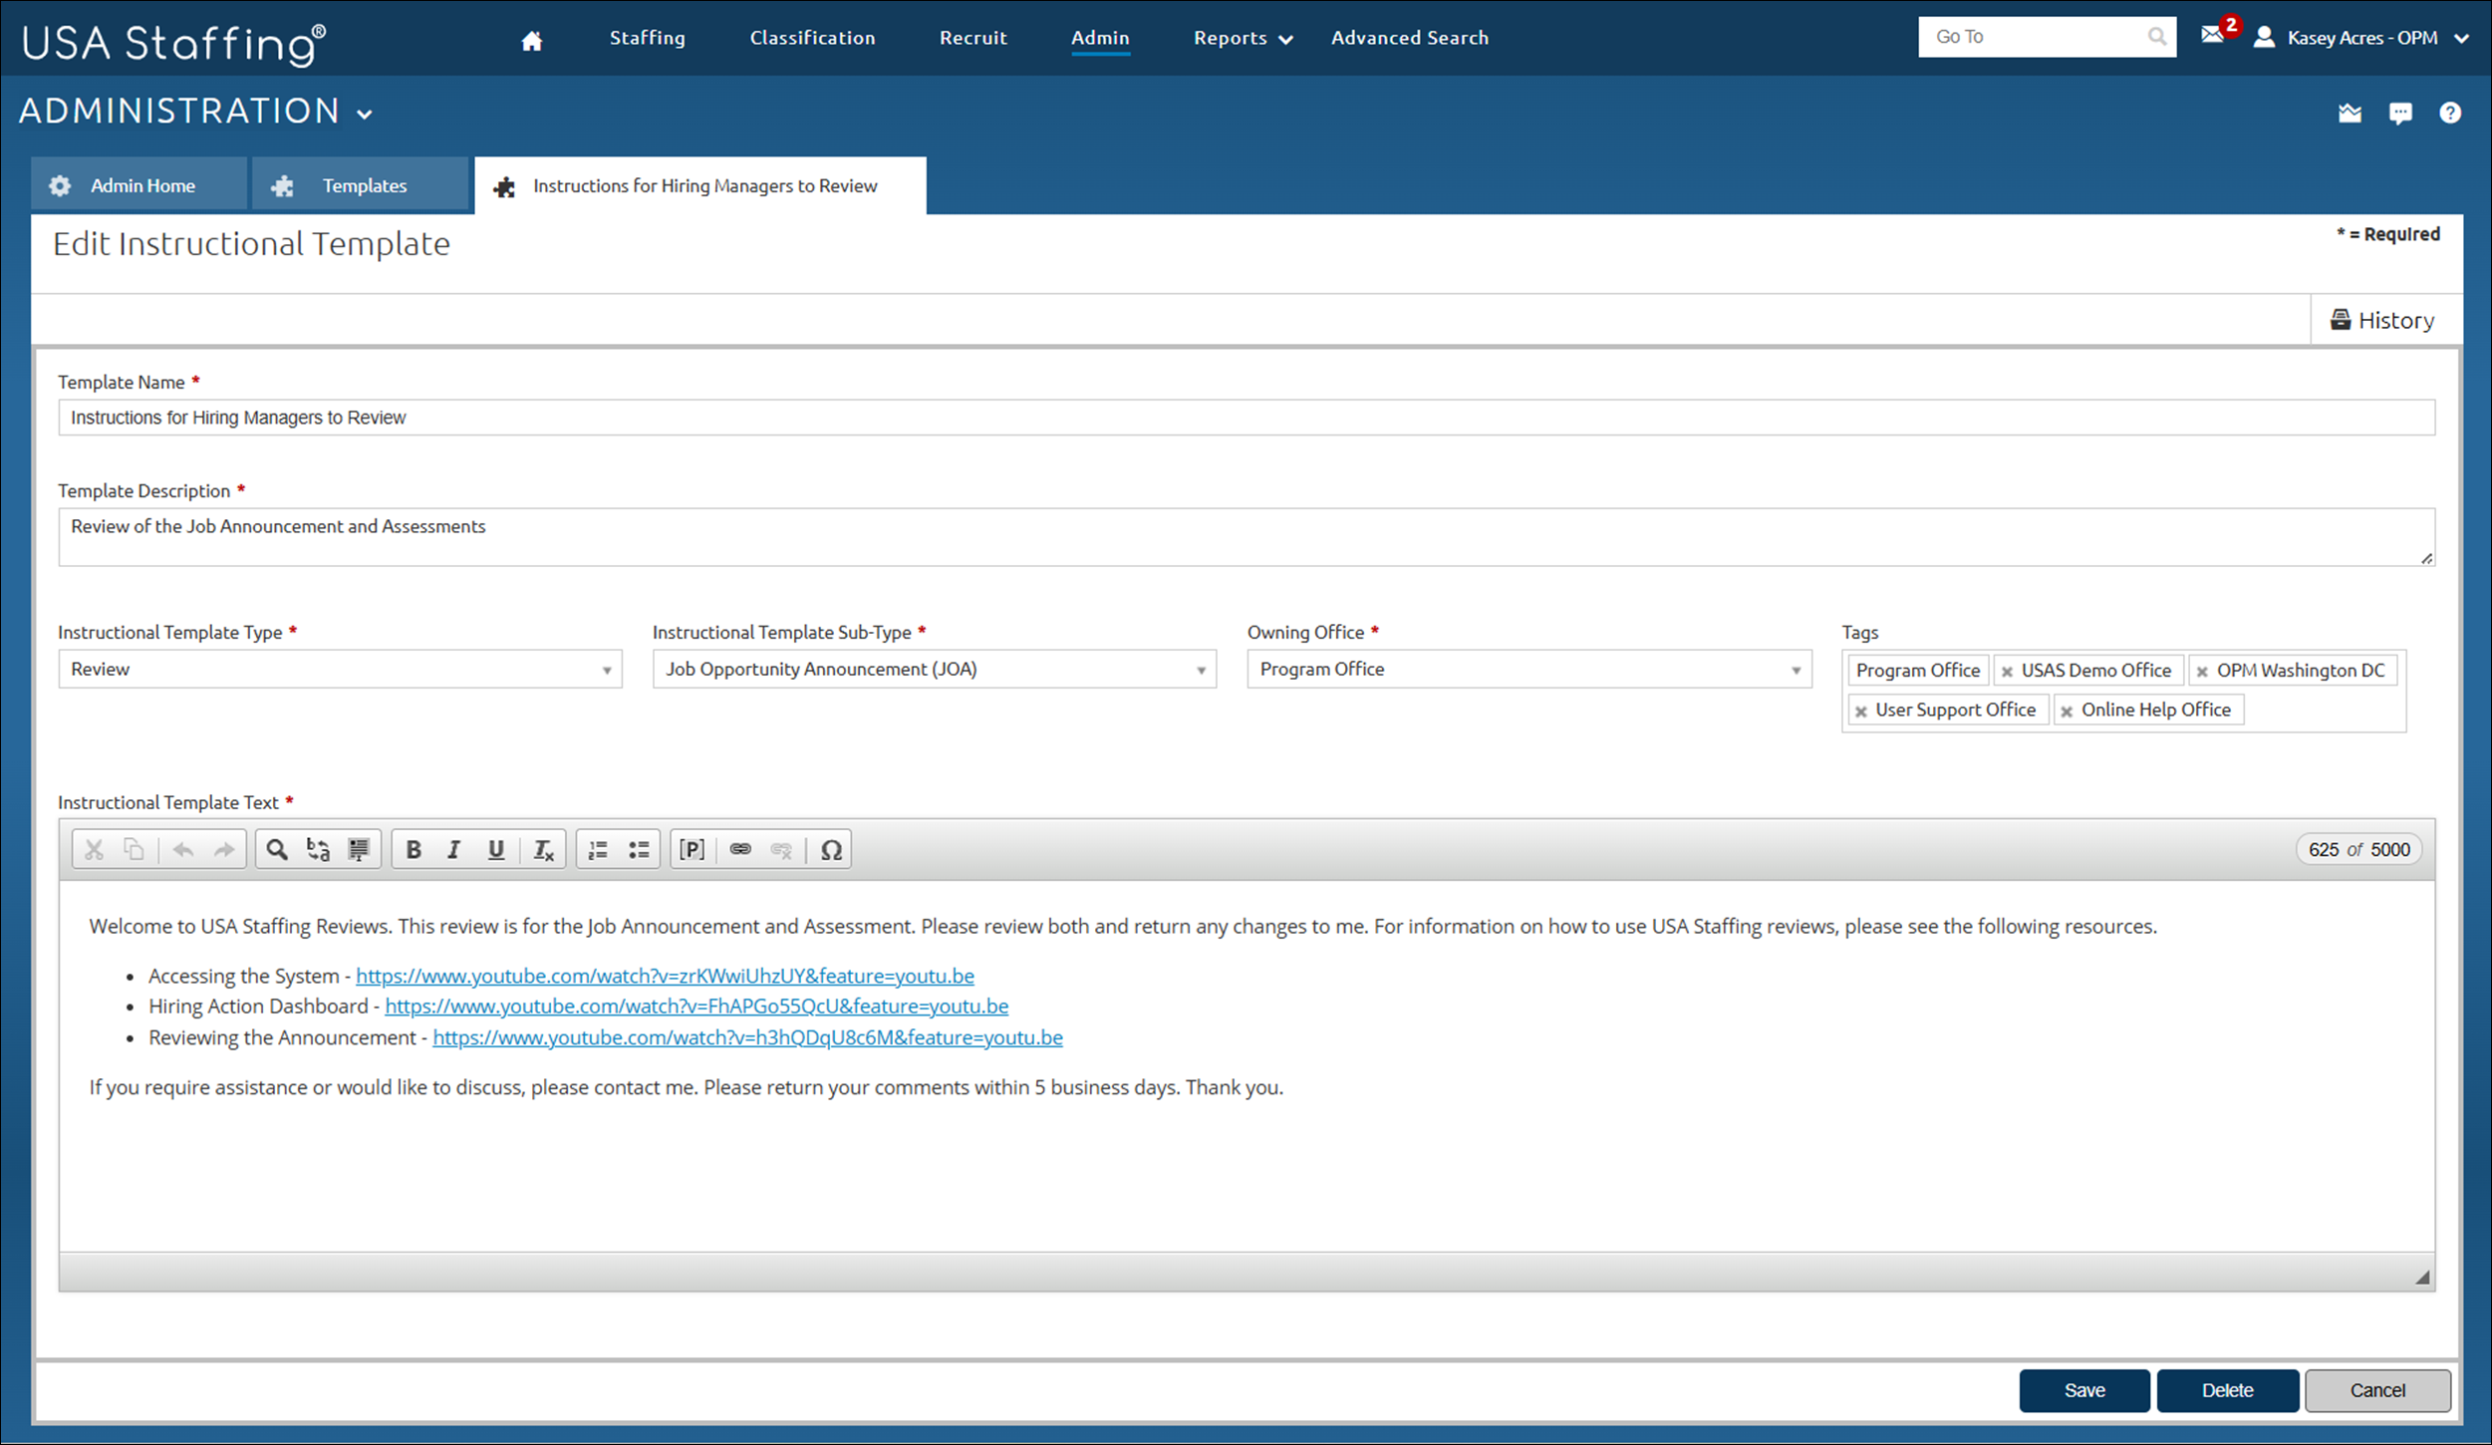Open the Find tool in the editor

(276, 848)
